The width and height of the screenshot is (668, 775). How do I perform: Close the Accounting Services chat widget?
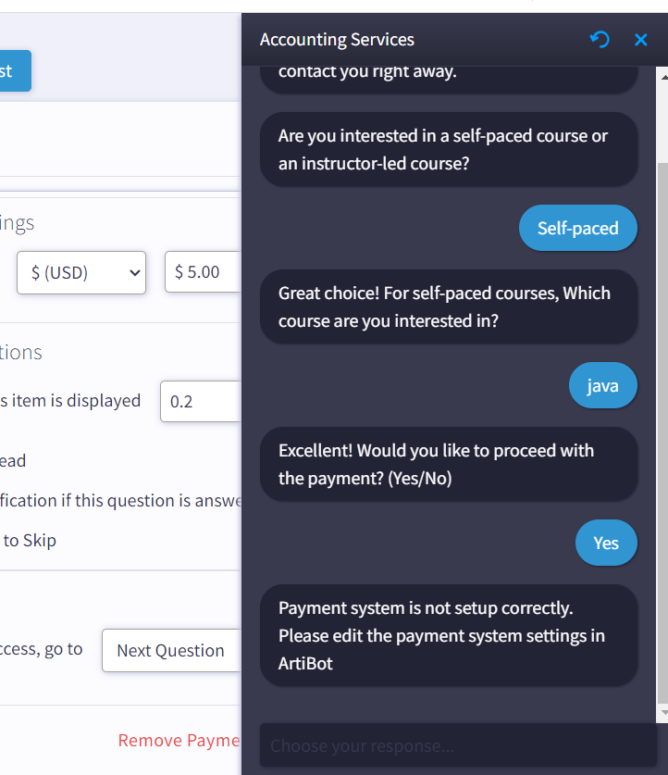coord(641,40)
